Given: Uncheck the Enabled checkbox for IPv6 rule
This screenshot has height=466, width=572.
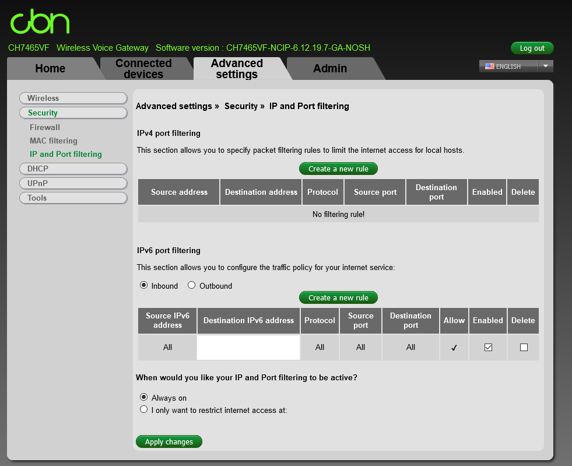Looking at the screenshot, I should point(488,347).
